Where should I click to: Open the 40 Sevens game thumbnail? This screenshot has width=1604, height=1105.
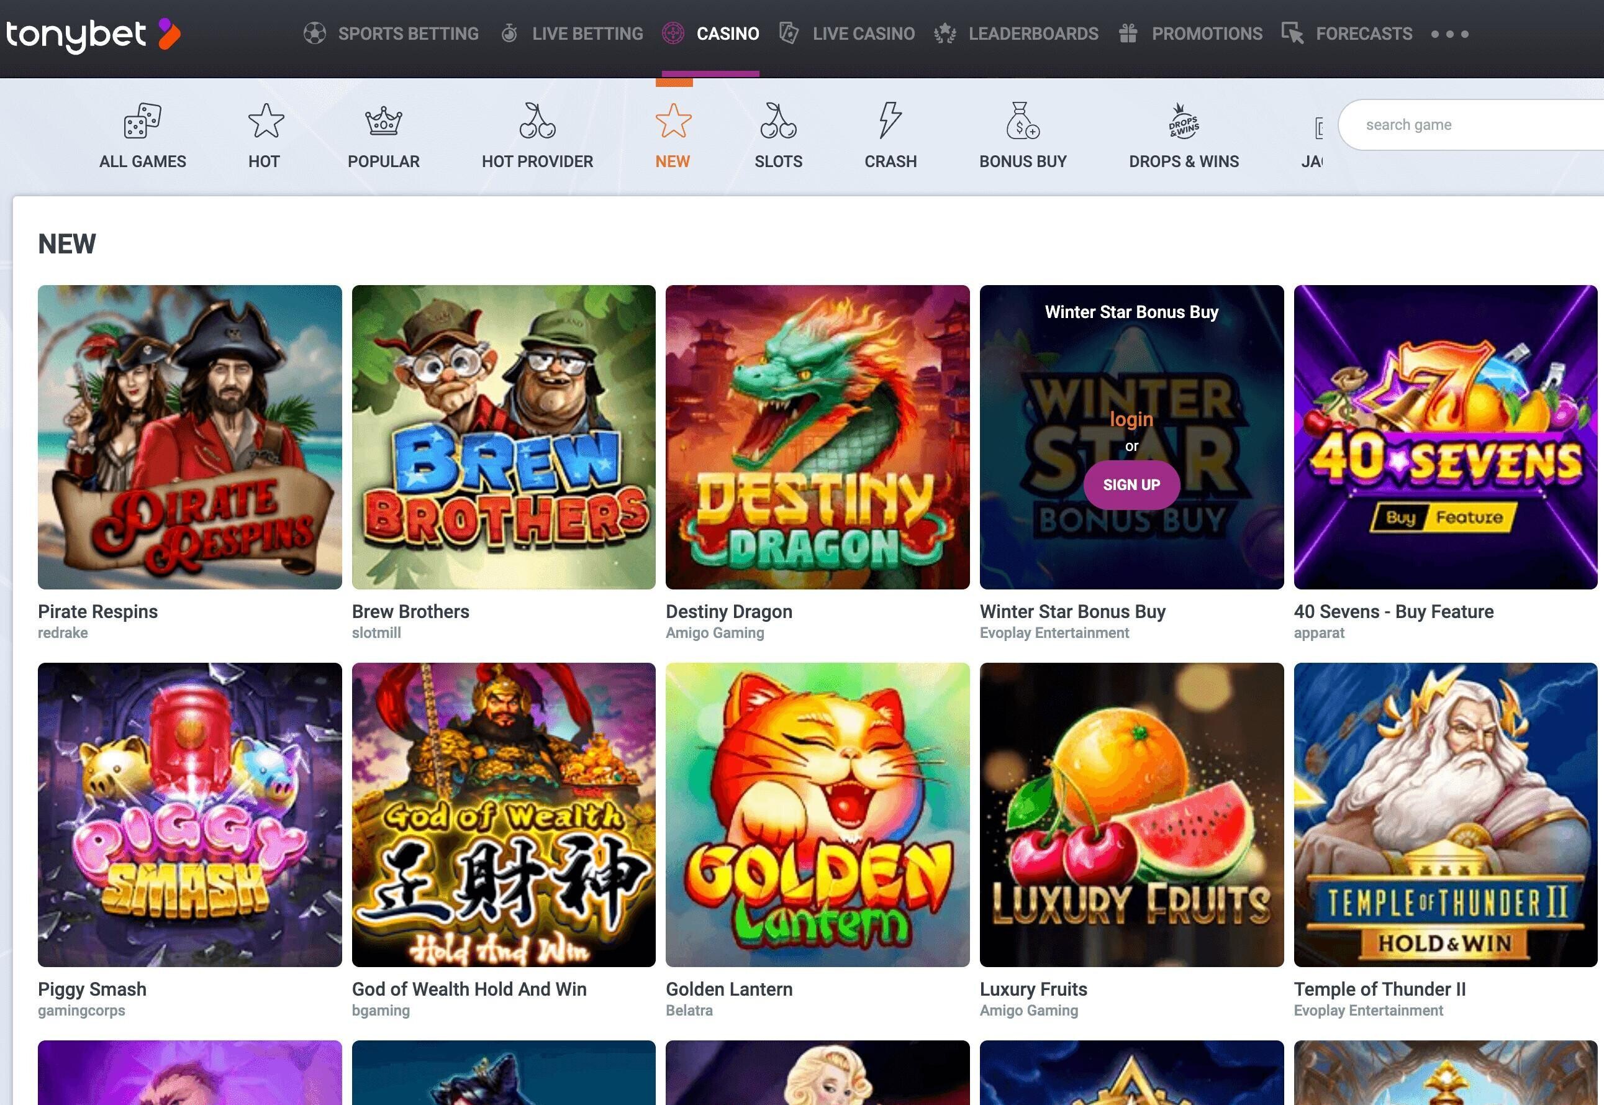point(1446,437)
